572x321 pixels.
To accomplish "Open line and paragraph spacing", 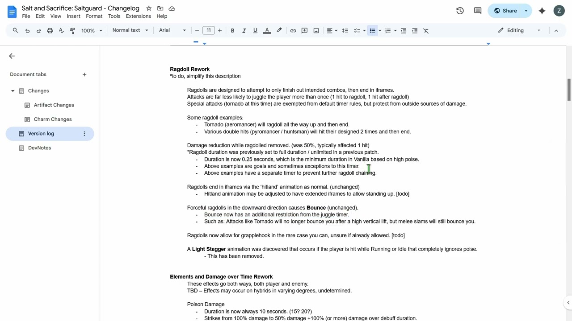I will (x=345, y=30).
